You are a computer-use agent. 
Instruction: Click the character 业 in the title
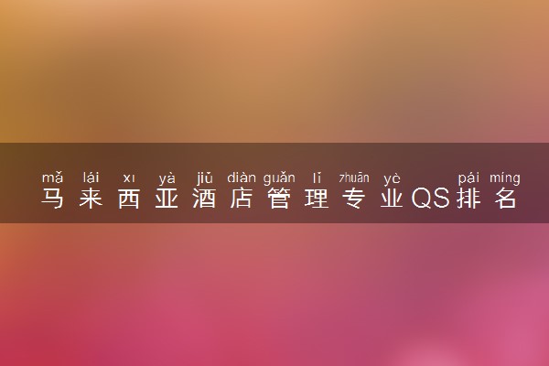click(x=392, y=199)
